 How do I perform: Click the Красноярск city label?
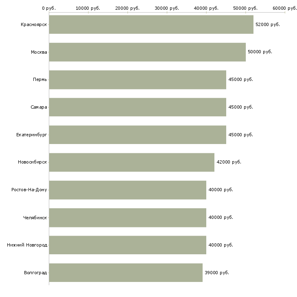coord(34,24)
